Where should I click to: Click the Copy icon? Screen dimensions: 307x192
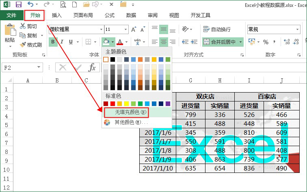coord(22,35)
